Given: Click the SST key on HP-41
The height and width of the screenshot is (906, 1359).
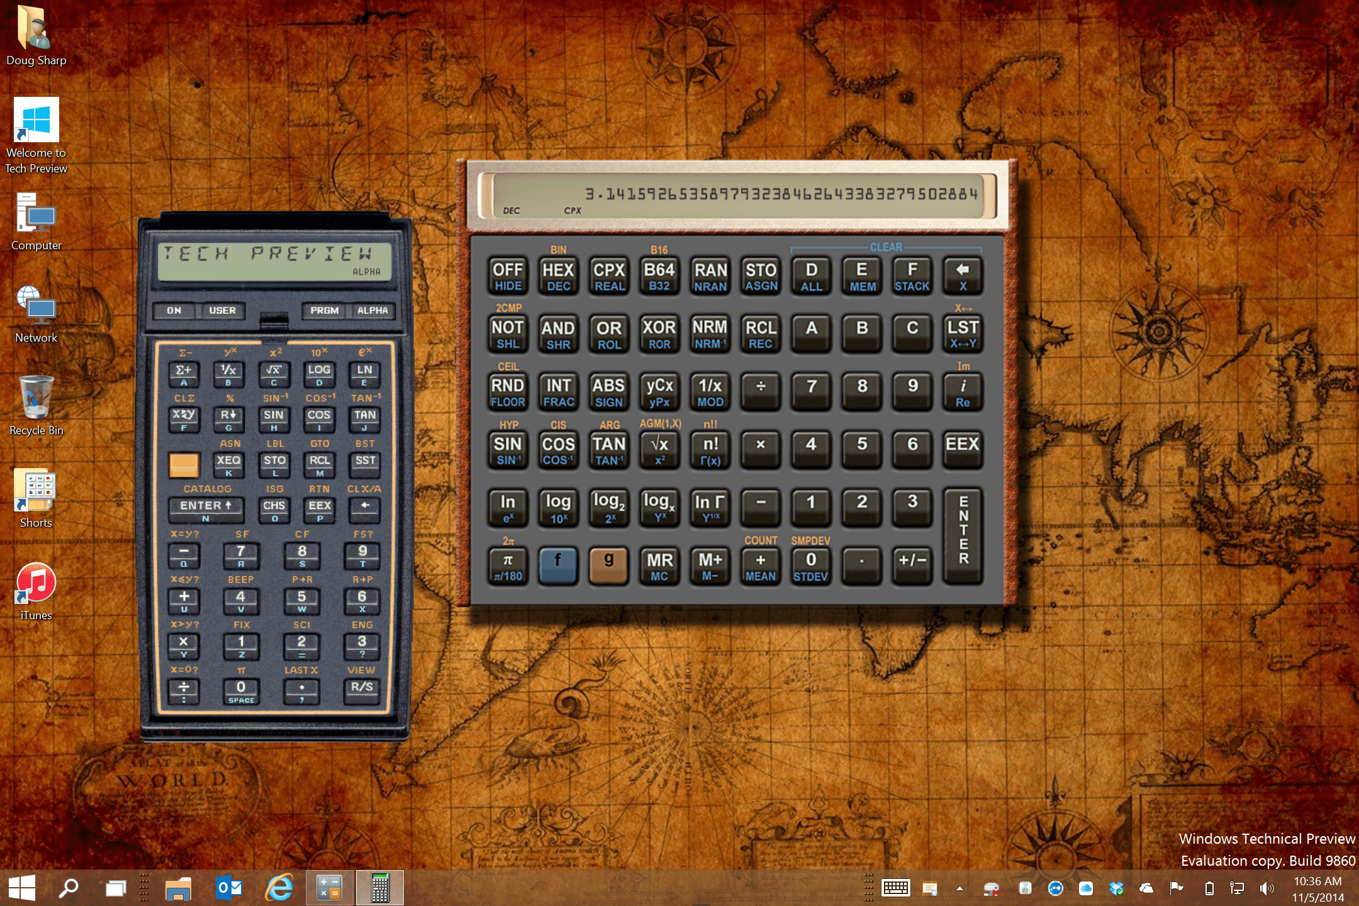Looking at the screenshot, I should 365,465.
